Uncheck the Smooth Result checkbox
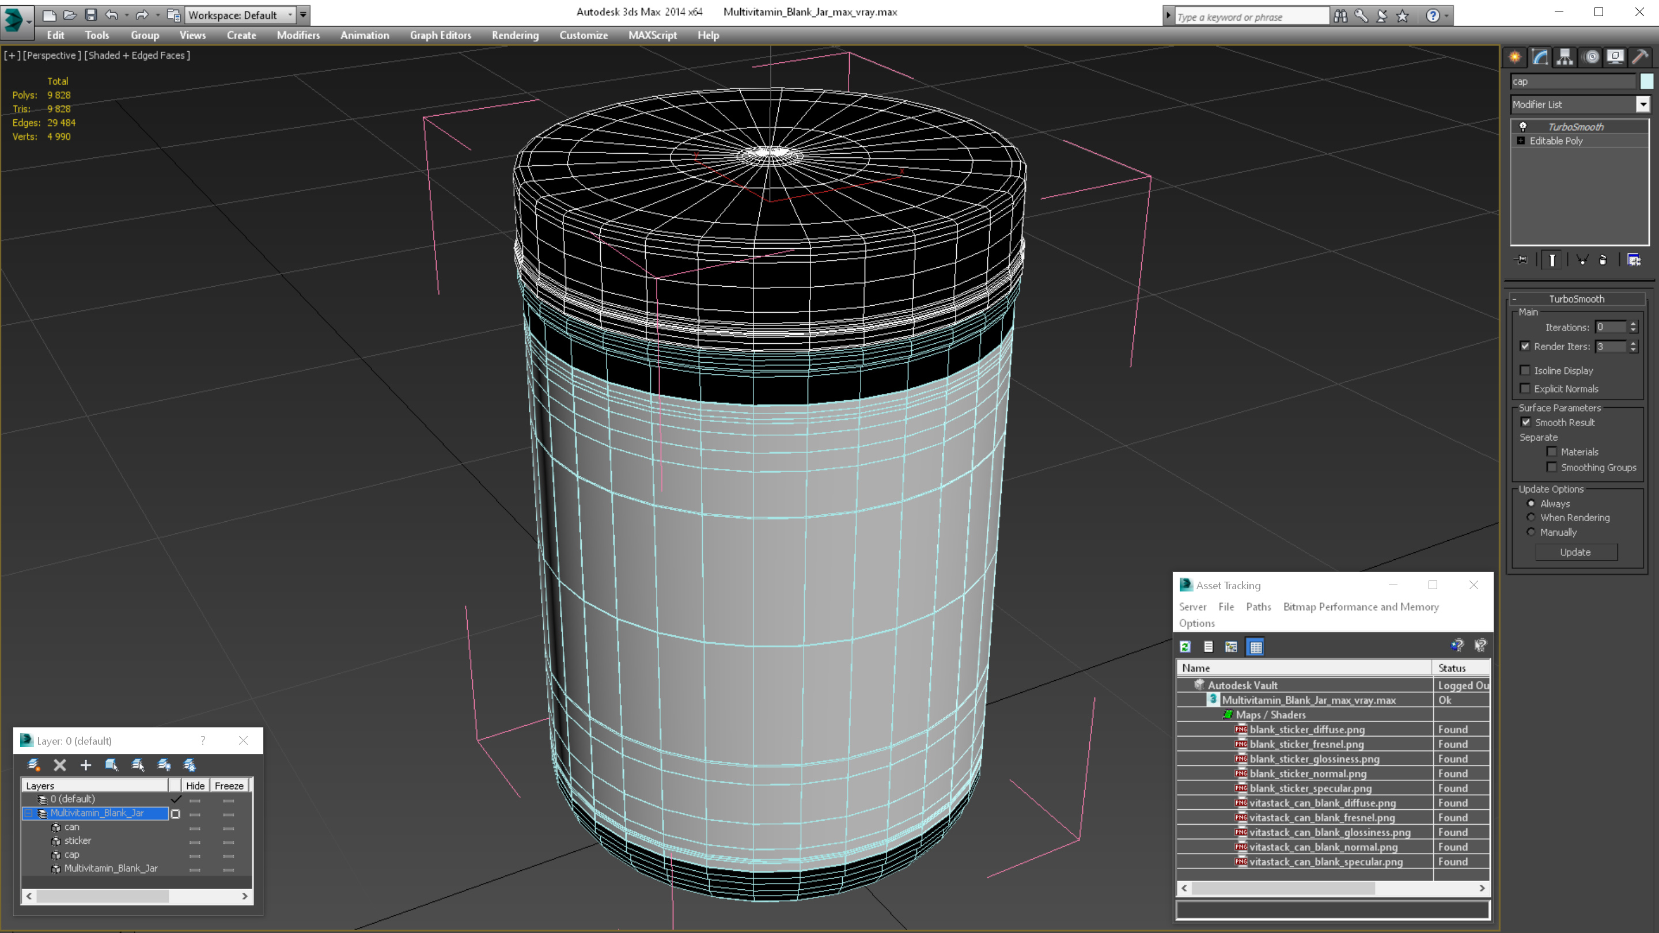This screenshot has width=1659, height=933. pos(1526,422)
